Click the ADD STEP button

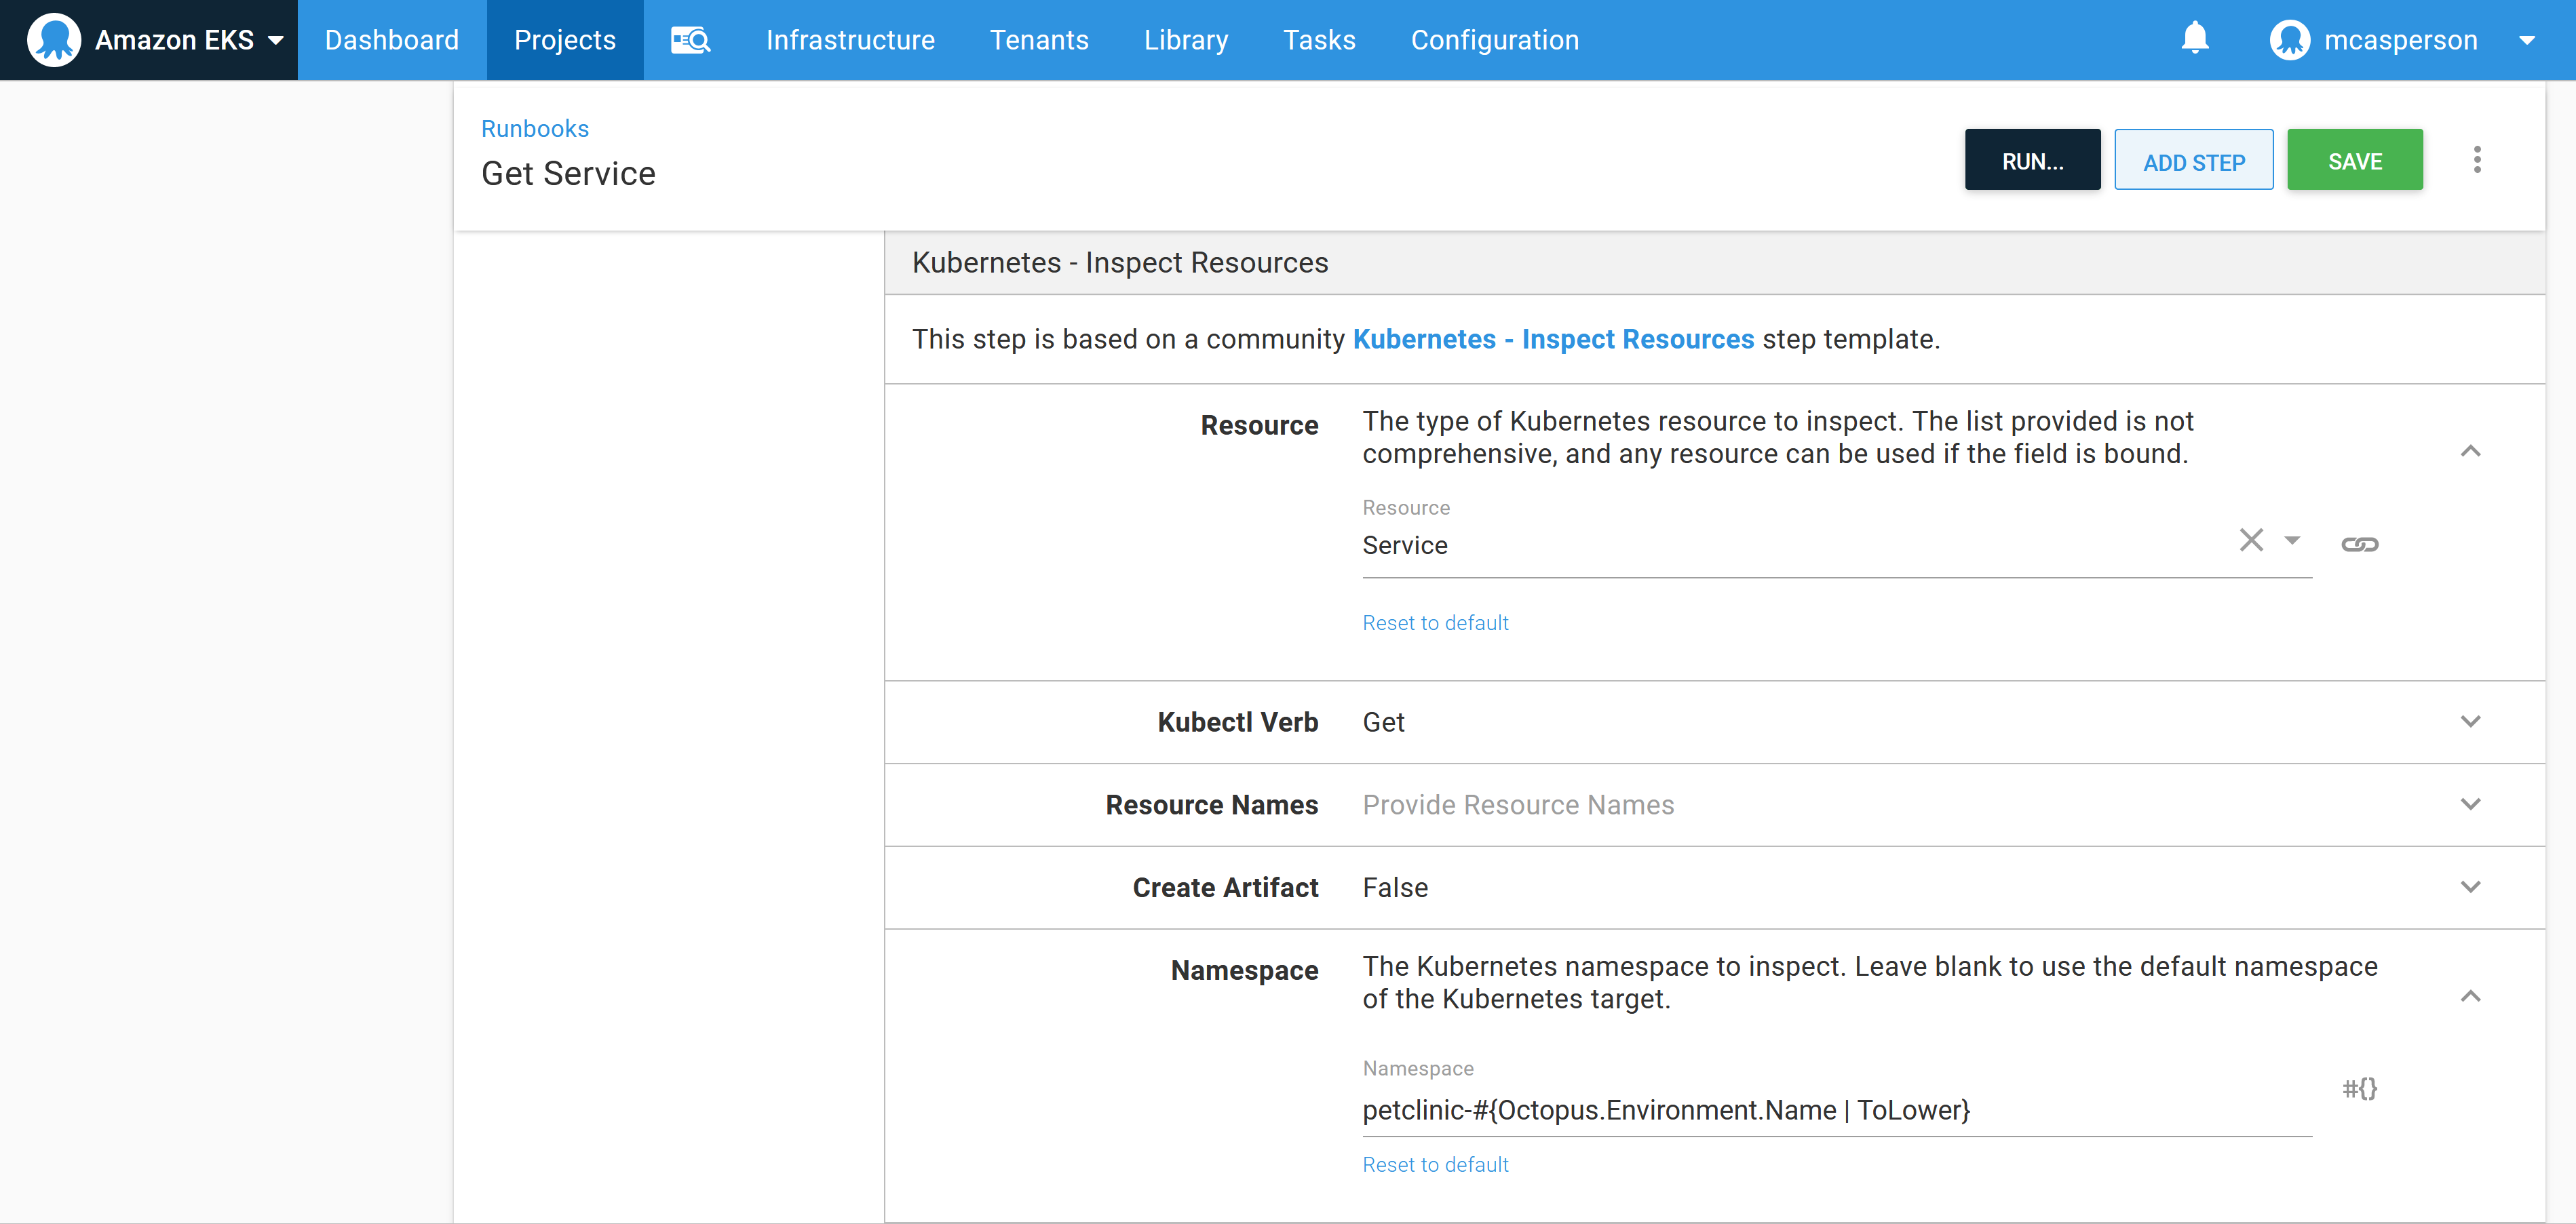point(2193,161)
